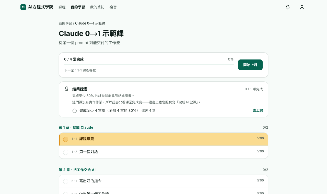This screenshot has width=327, height=194.
Task: Click the 第 2 章 · 把工作交給 AI heading
Action: tap(77, 170)
